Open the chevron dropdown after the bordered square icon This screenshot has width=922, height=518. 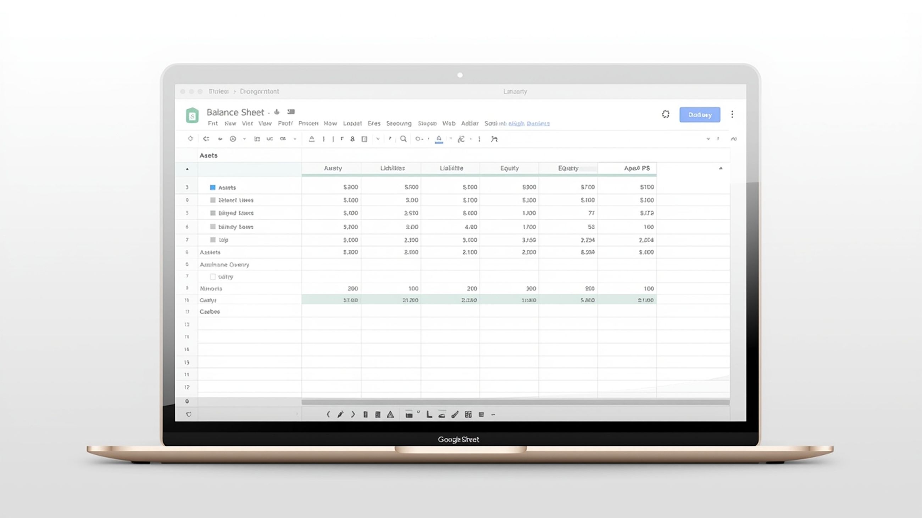(x=378, y=139)
